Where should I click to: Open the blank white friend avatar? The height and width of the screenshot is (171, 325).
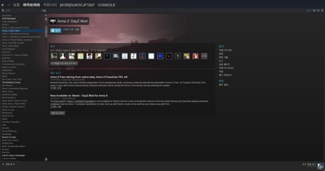click(151, 56)
